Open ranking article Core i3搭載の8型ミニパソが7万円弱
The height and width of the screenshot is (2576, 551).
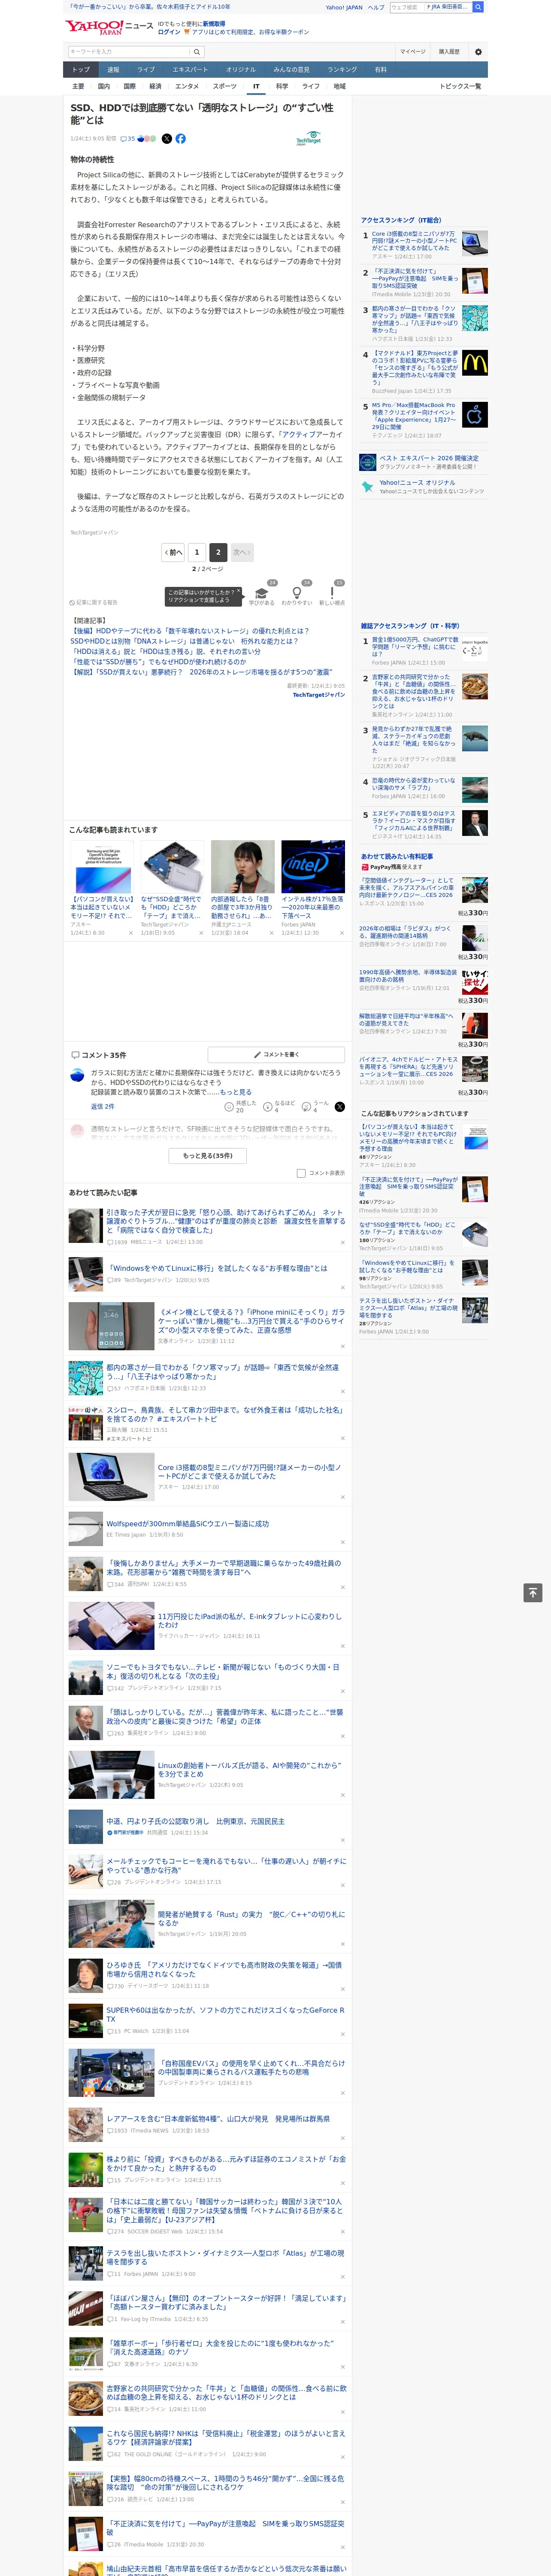click(x=414, y=241)
